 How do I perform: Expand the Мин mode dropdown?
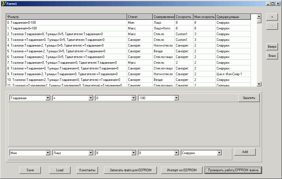point(48,153)
